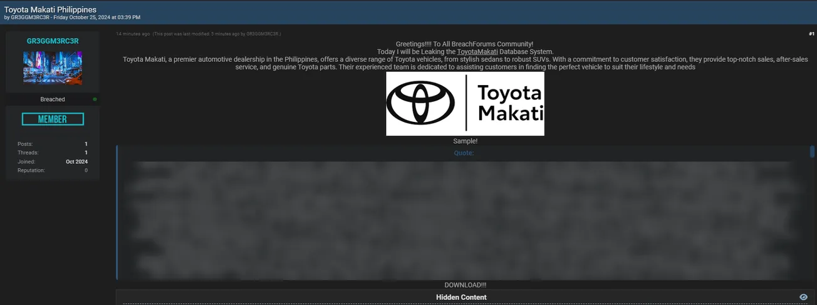Click the Reputation score value
The width and height of the screenshot is (817, 305).
(x=86, y=170)
